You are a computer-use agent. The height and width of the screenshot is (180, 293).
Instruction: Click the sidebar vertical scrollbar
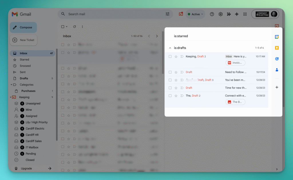point(57,95)
